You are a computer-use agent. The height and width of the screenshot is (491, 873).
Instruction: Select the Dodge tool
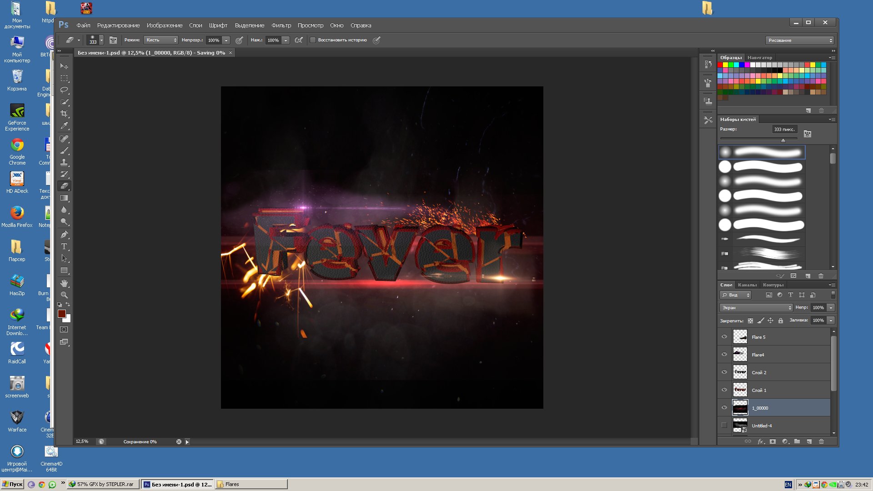(x=64, y=222)
